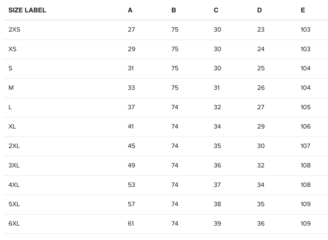Select the 2XS size label row
Viewport: 328px width, 240px height.
coord(14,30)
